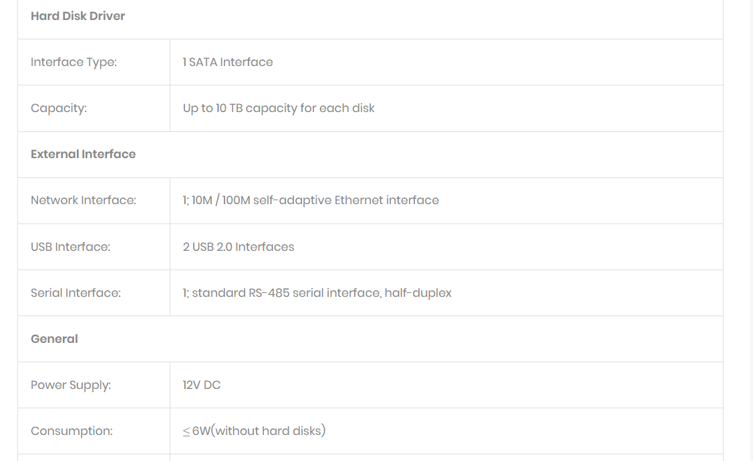This screenshot has width=753, height=461.
Task: Click the 12V DC value
Action: coord(202,385)
